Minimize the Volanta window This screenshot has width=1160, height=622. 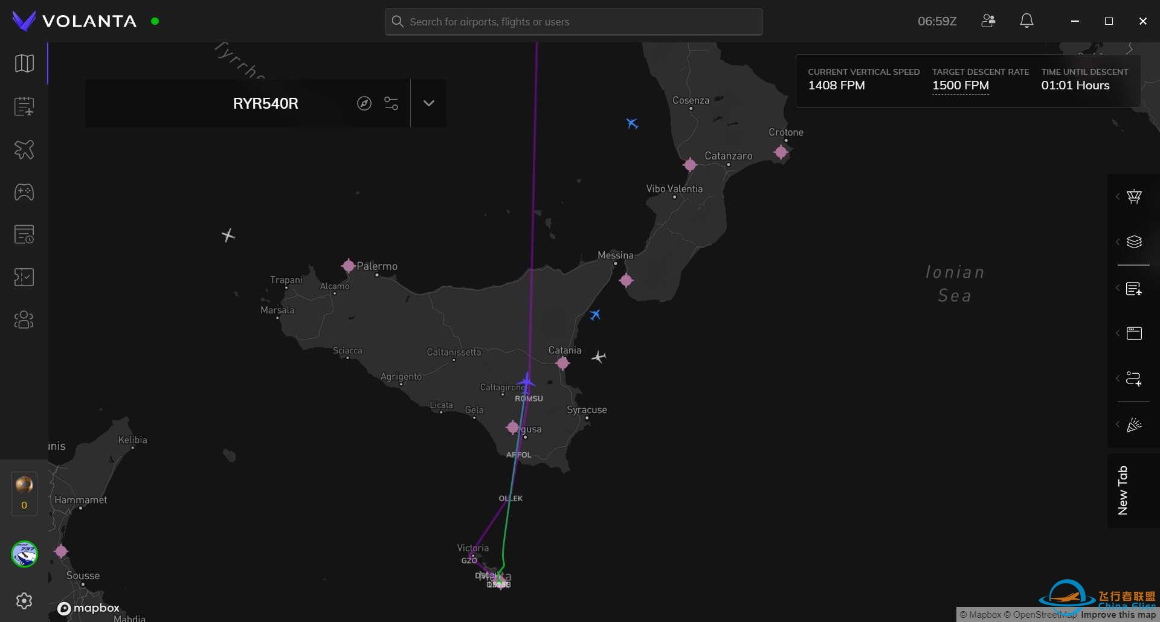click(x=1075, y=21)
